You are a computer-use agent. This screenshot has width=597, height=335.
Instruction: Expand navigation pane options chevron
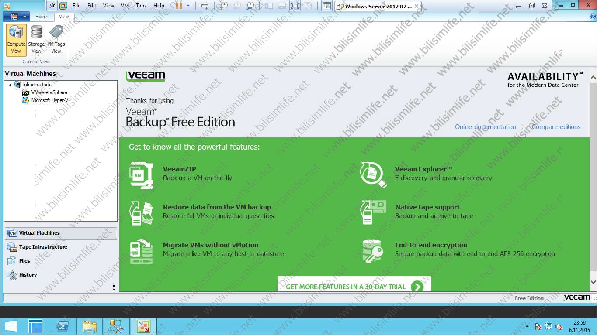114,287
